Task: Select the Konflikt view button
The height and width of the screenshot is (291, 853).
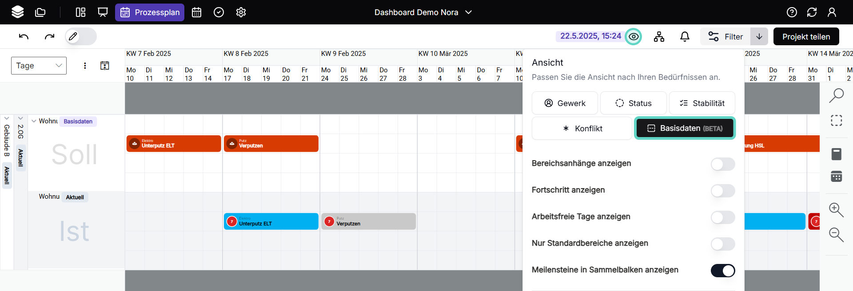Action: tap(582, 129)
